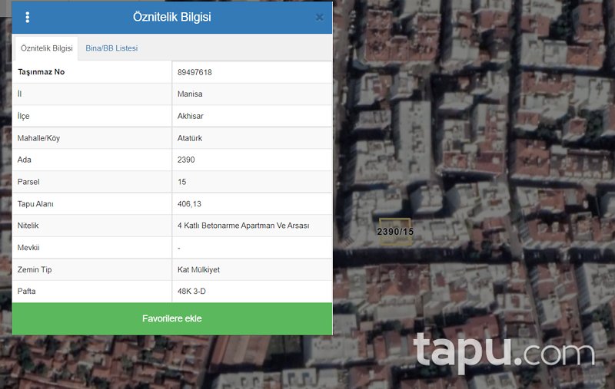Click the Tapu Alanı label
Image resolution: width=615 pixels, height=389 pixels.
coord(35,204)
